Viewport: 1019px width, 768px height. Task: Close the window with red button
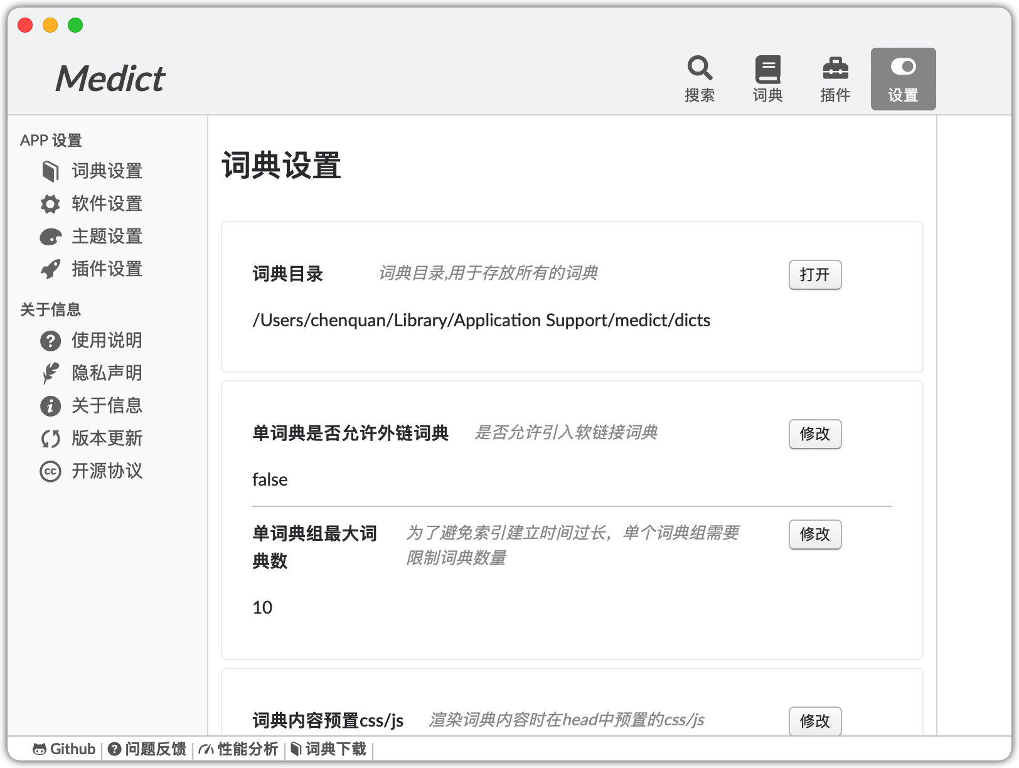click(x=25, y=25)
